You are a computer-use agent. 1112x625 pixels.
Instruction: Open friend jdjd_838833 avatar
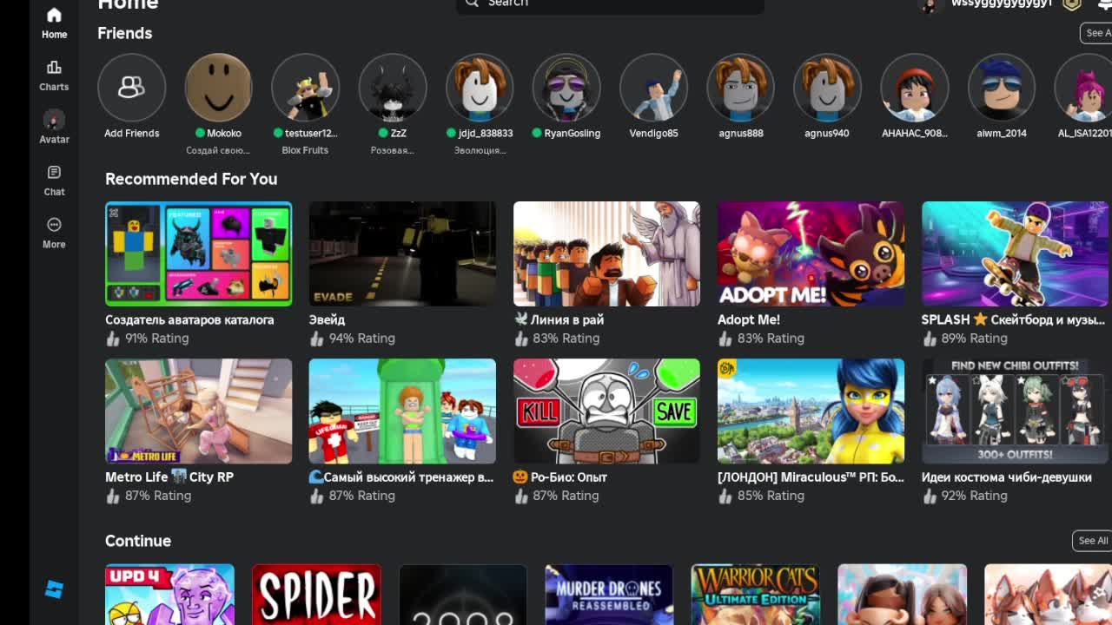pos(479,88)
